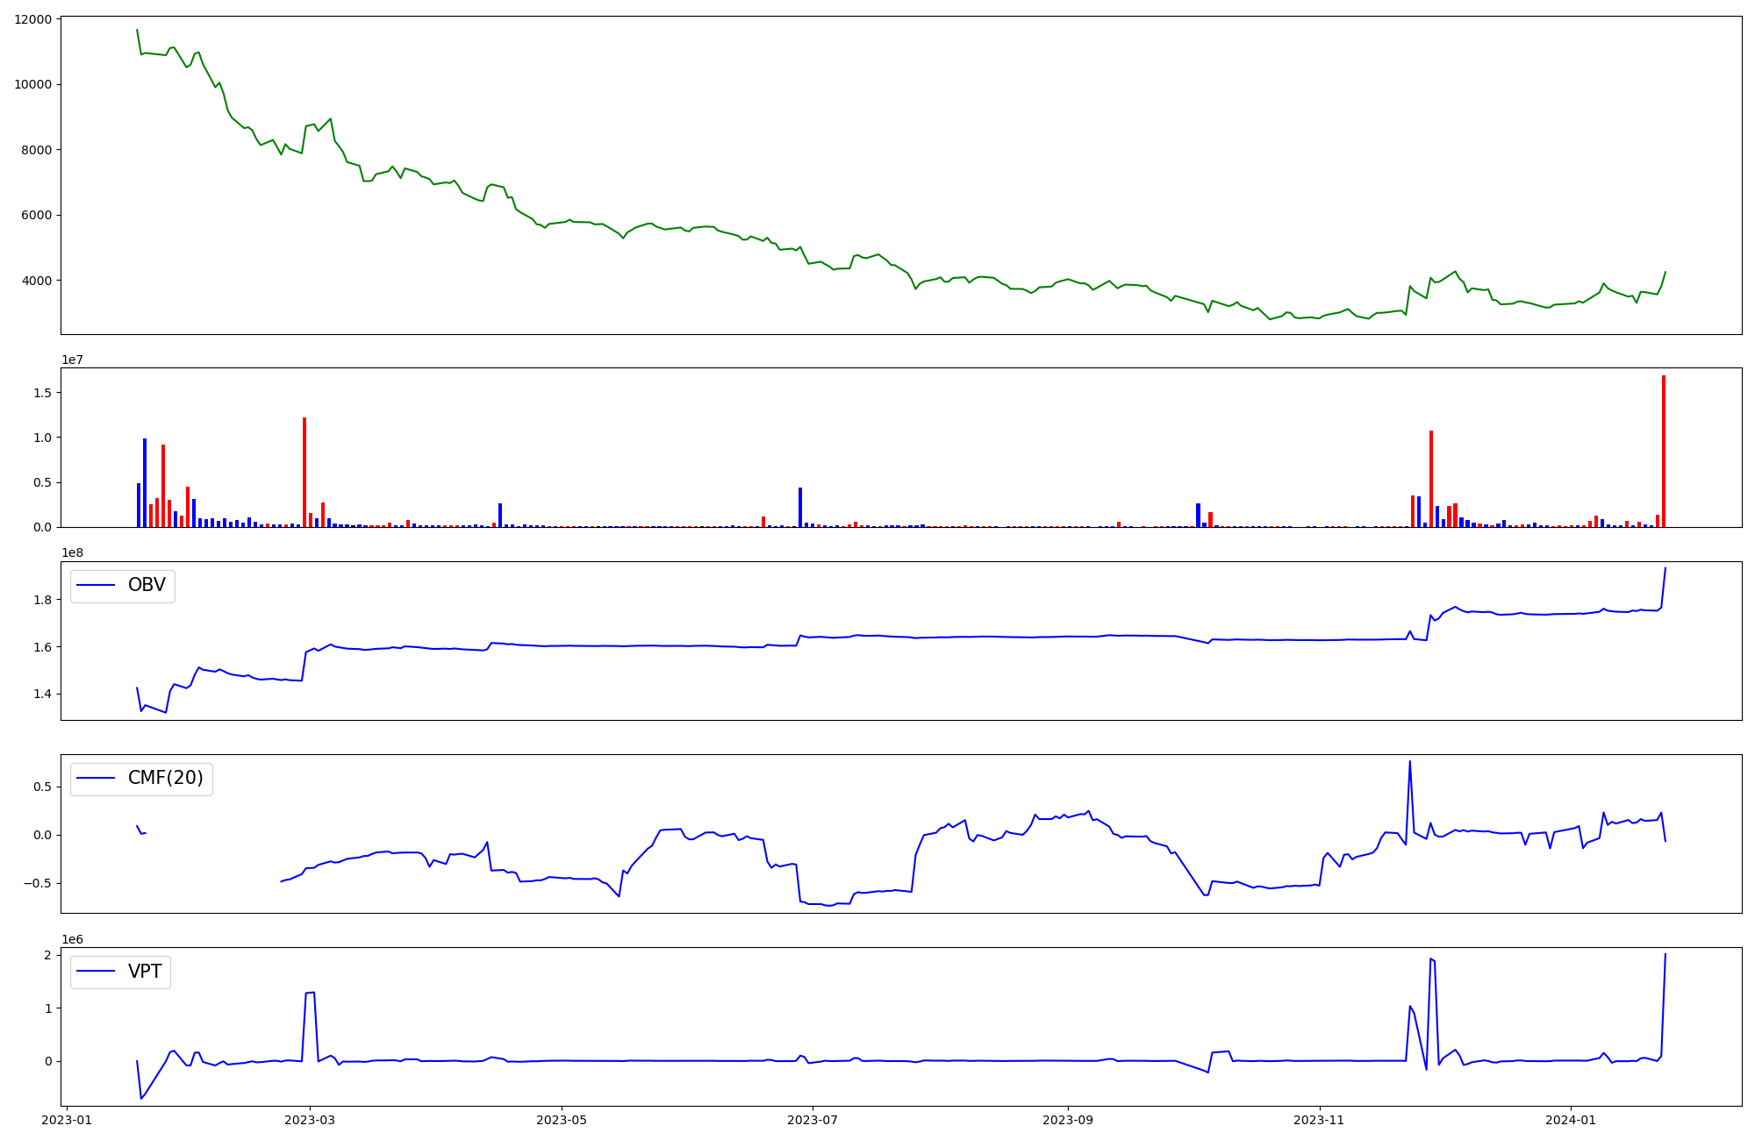Click the CMF(20) legend label
The image size is (1755, 1140).
pyautogui.click(x=165, y=778)
